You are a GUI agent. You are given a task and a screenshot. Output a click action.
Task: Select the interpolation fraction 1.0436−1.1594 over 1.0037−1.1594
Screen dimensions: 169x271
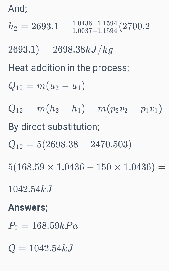point(95,27)
